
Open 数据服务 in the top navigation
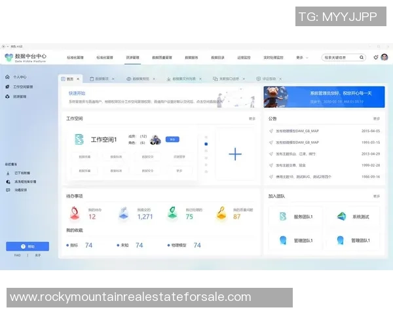tap(191, 58)
